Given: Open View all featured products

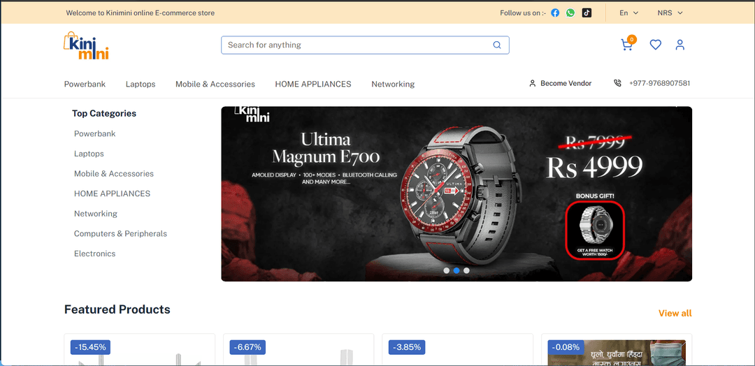Looking at the screenshot, I should (x=675, y=313).
